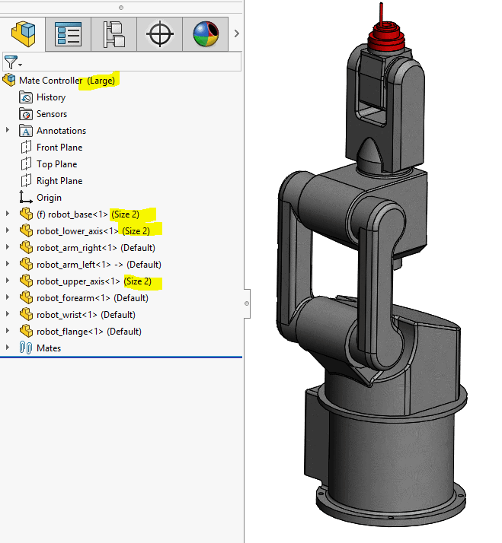The width and height of the screenshot is (502, 543).
Task: Click the Origin icon
Action: [26, 198]
